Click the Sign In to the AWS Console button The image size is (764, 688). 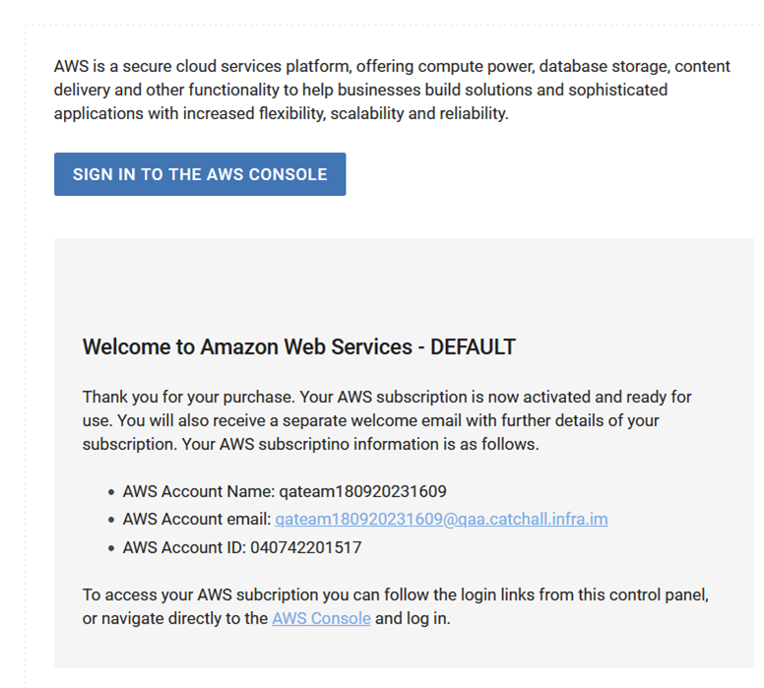[200, 174]
